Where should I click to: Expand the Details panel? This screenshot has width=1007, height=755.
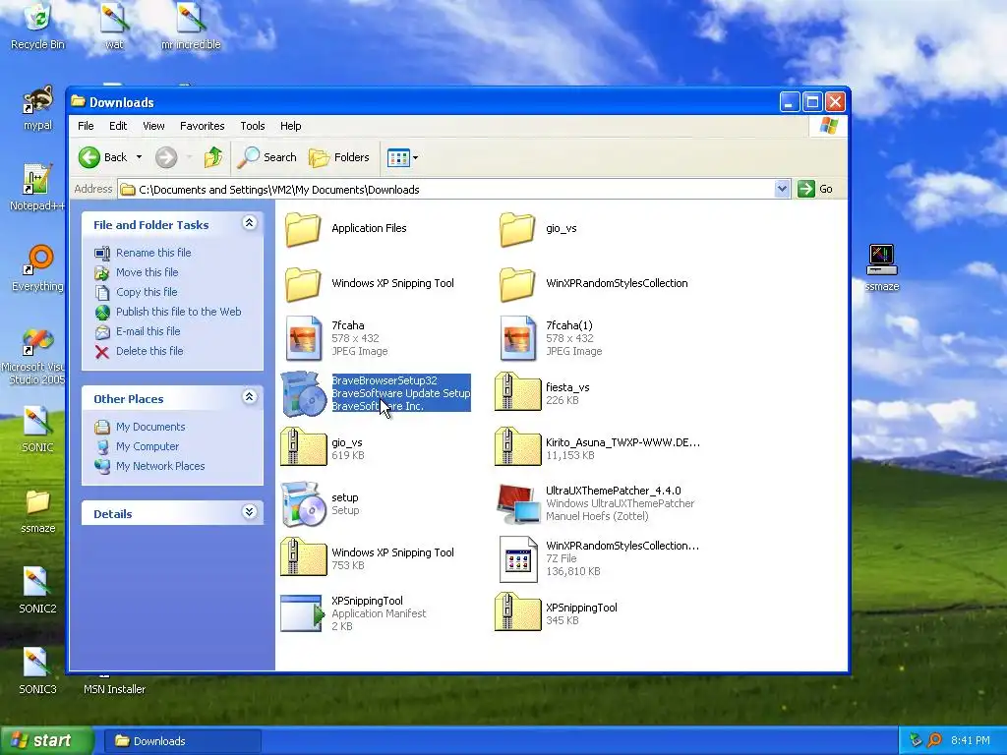(249, 511)
